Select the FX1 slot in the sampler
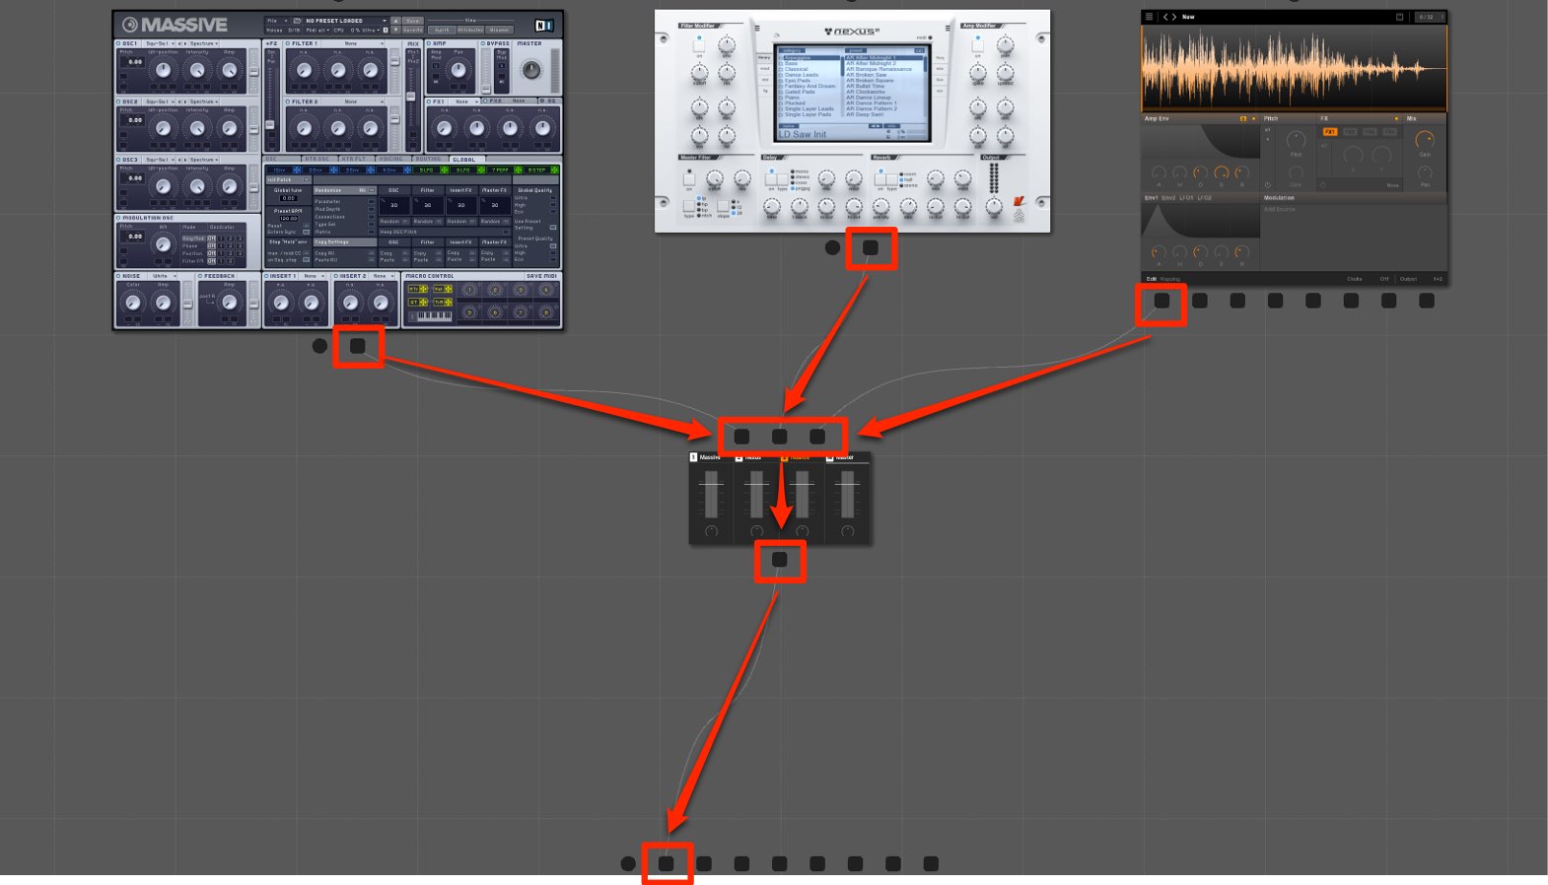The image size is (1548, 885). pyautogui.click(x=1330, y=132)
